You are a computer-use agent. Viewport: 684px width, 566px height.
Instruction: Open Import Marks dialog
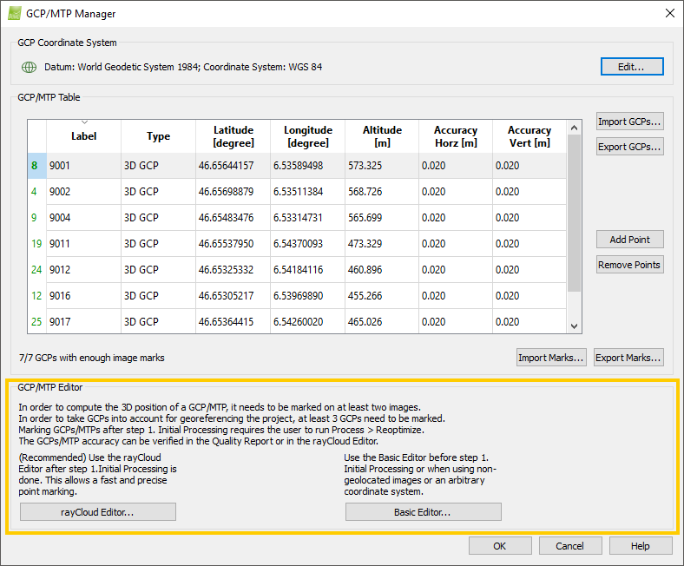pyautogui.click(x=551, y=357)
